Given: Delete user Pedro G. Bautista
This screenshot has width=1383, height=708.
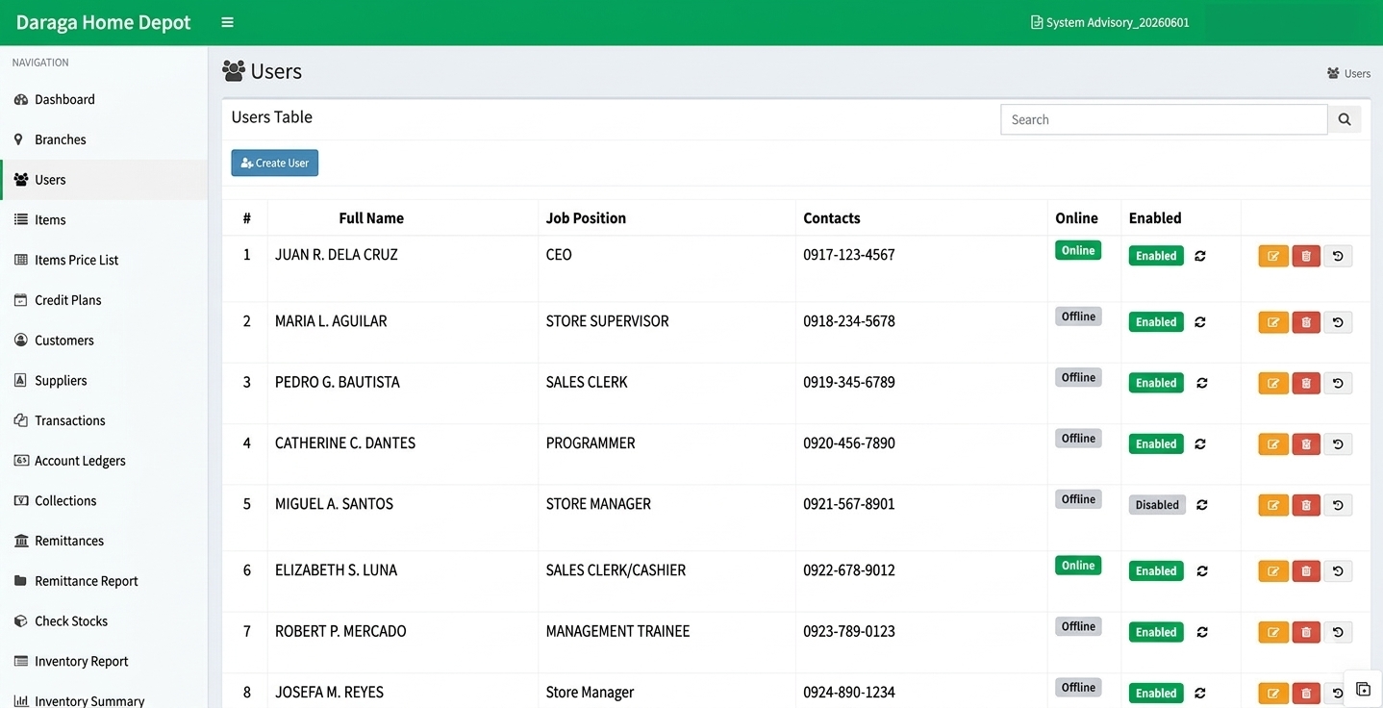Looking at the screenshot, I should point(1306,383).
